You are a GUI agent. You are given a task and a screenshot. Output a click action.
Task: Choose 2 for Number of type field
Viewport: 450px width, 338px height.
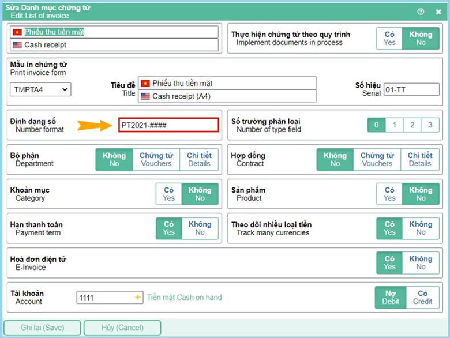(411, 125)
